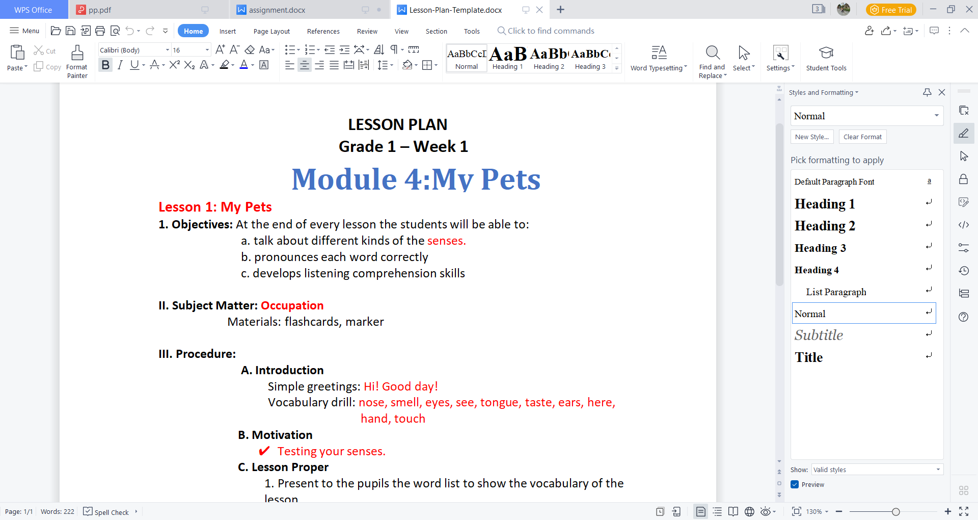Open the Find and Replace tool

click(x=712, y=62)
